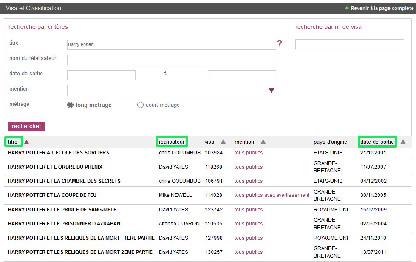Open HARRY POTTER A L ECOLE DES SORCIERS
Screen dimensions: 416x262
[59, 153]
